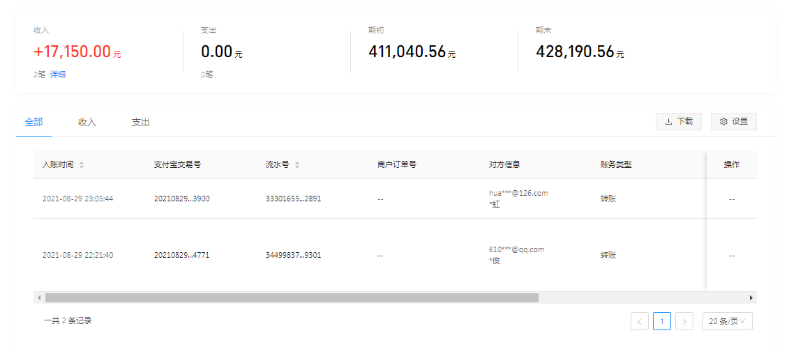789x349 pixels.
Task: Open the 详细 income details link
Action: tap(58, 75)
